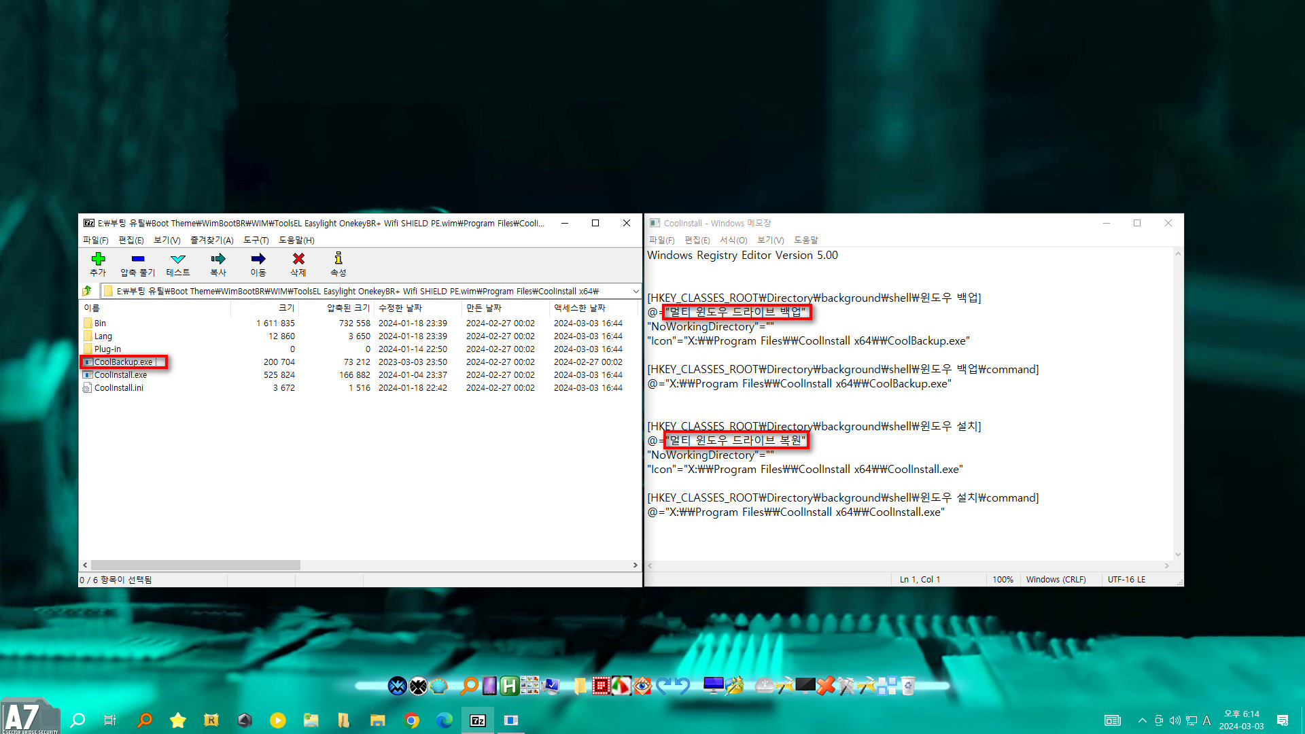Click the shell icon in dock
Image resolution: width=1305 pixels, height=734 pixels.
[439, 686]
